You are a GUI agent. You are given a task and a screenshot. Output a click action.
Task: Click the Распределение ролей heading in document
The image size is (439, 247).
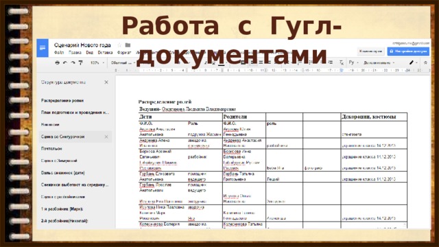pyautogui.click(x=165, y=102)
